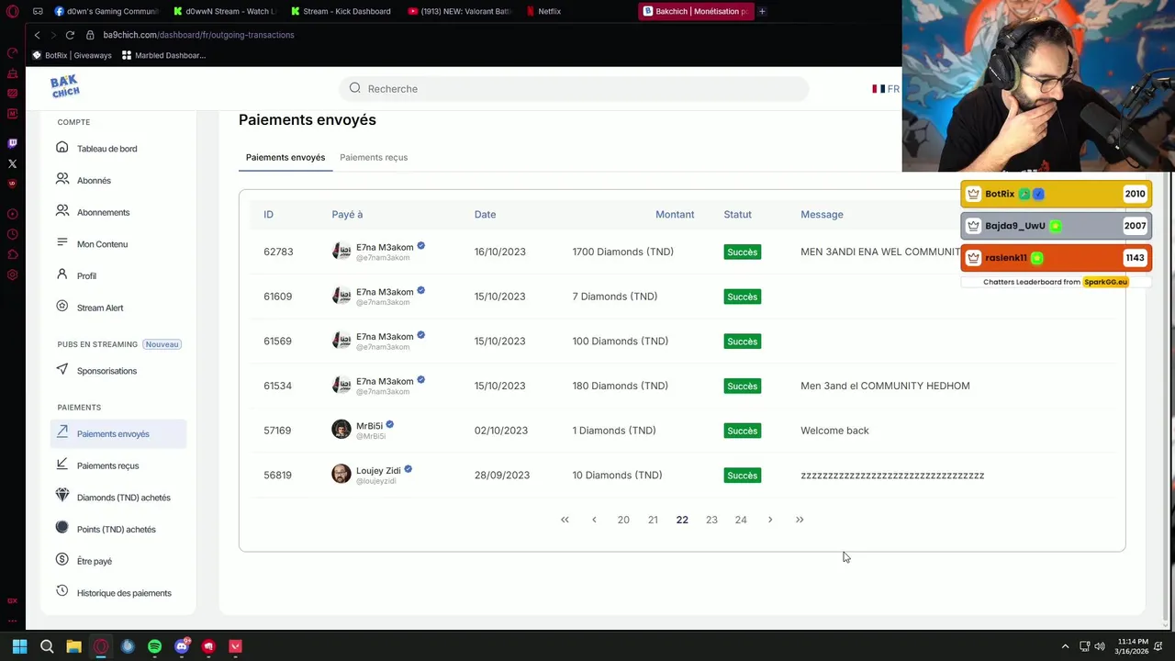Go to page 21
The height and width of the screenshot is (661, 1175).
653,520
